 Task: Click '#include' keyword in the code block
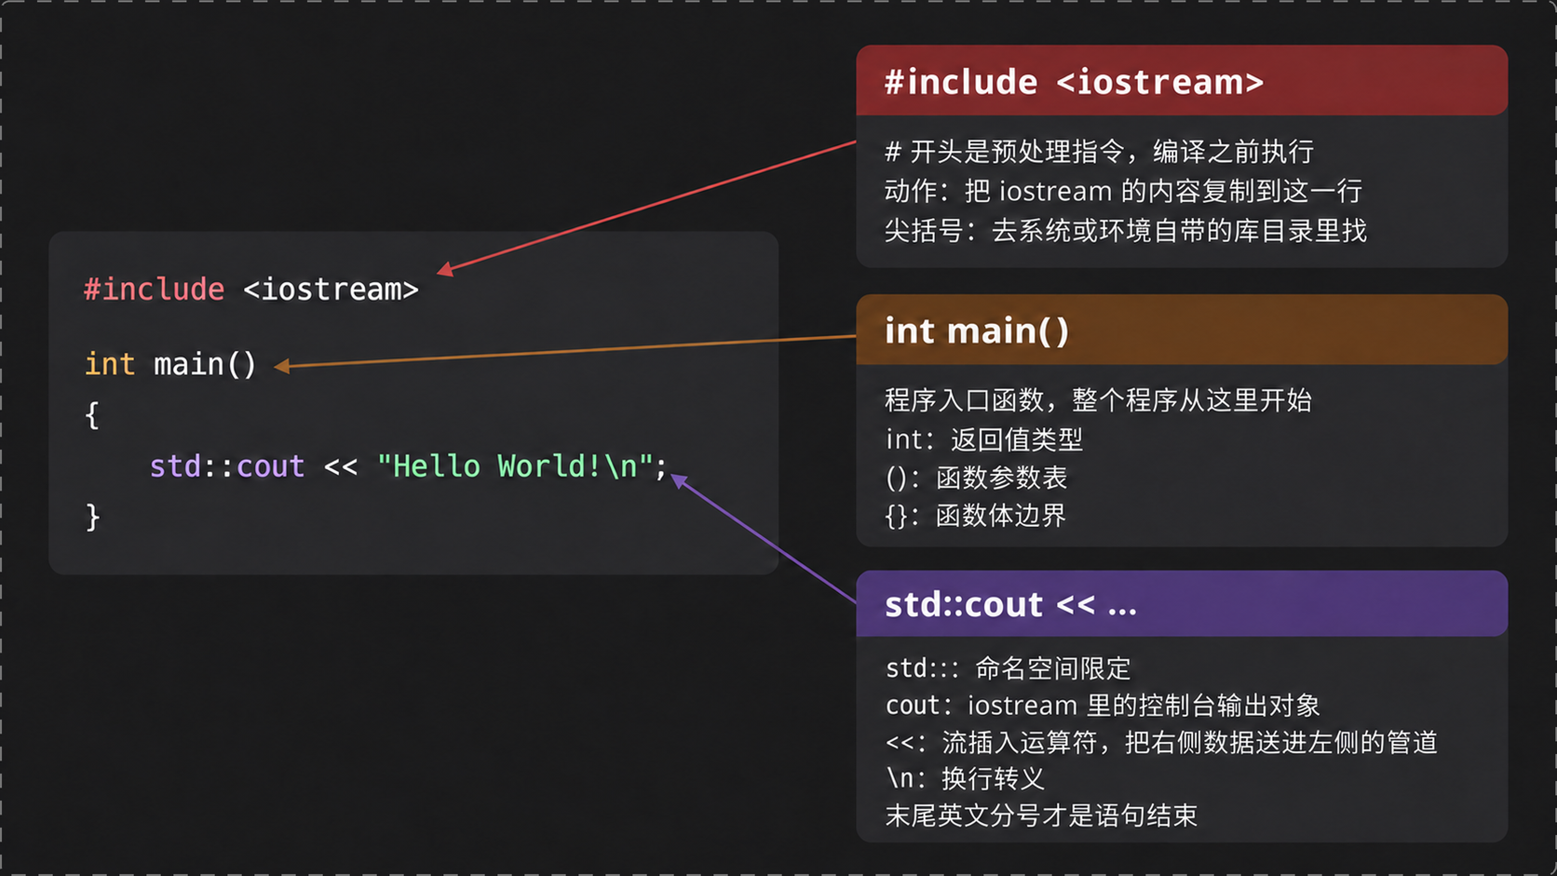[154, 290]
